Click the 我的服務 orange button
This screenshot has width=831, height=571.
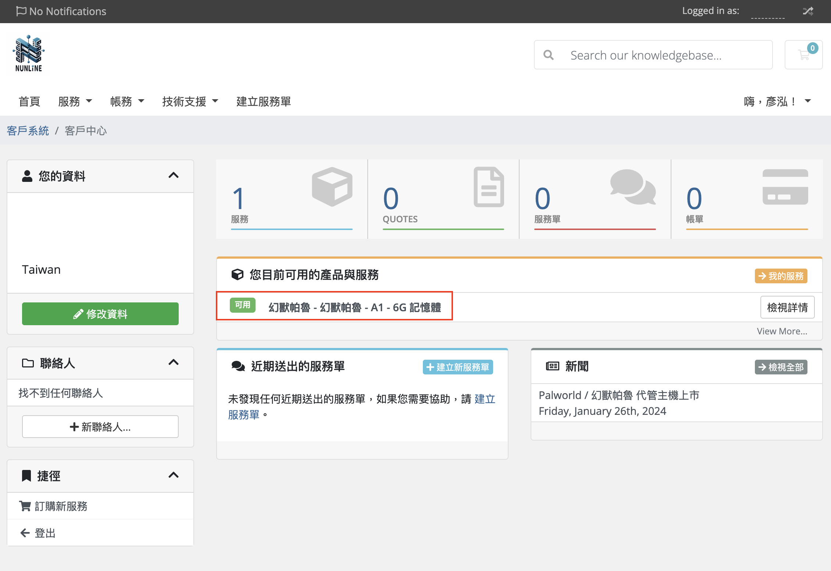781,276
